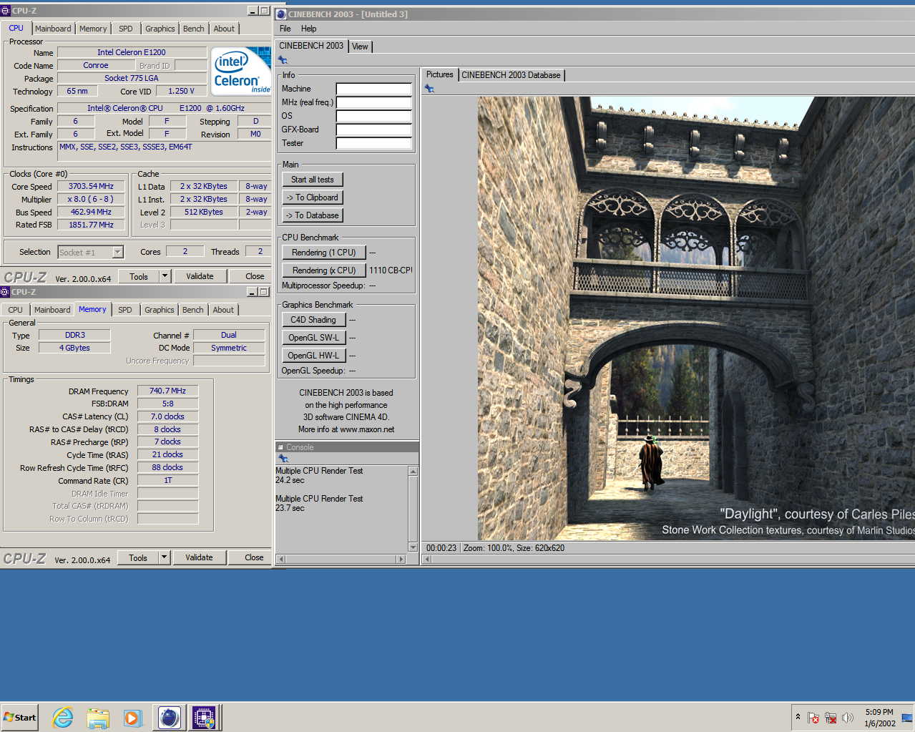Click the Tester input field
The height and width of the screenshot is (732, 915).
tap(374, 144)
